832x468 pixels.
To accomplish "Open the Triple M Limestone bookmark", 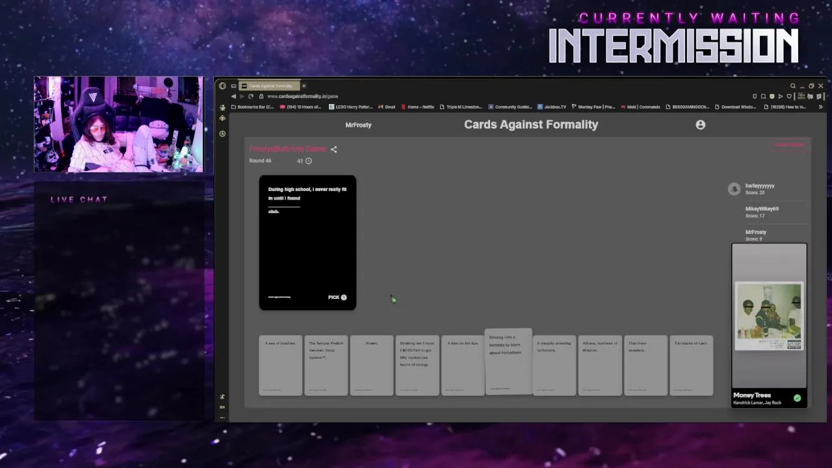I will pyautogui.click(x=461, y=107).
